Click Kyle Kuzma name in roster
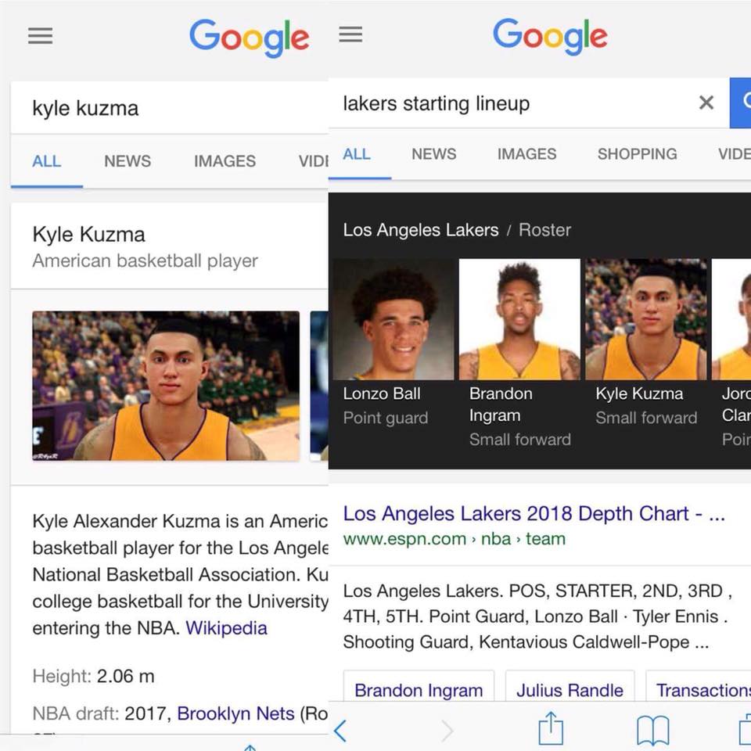The height and width of the screenshot is (751, 751). [639, 393]
